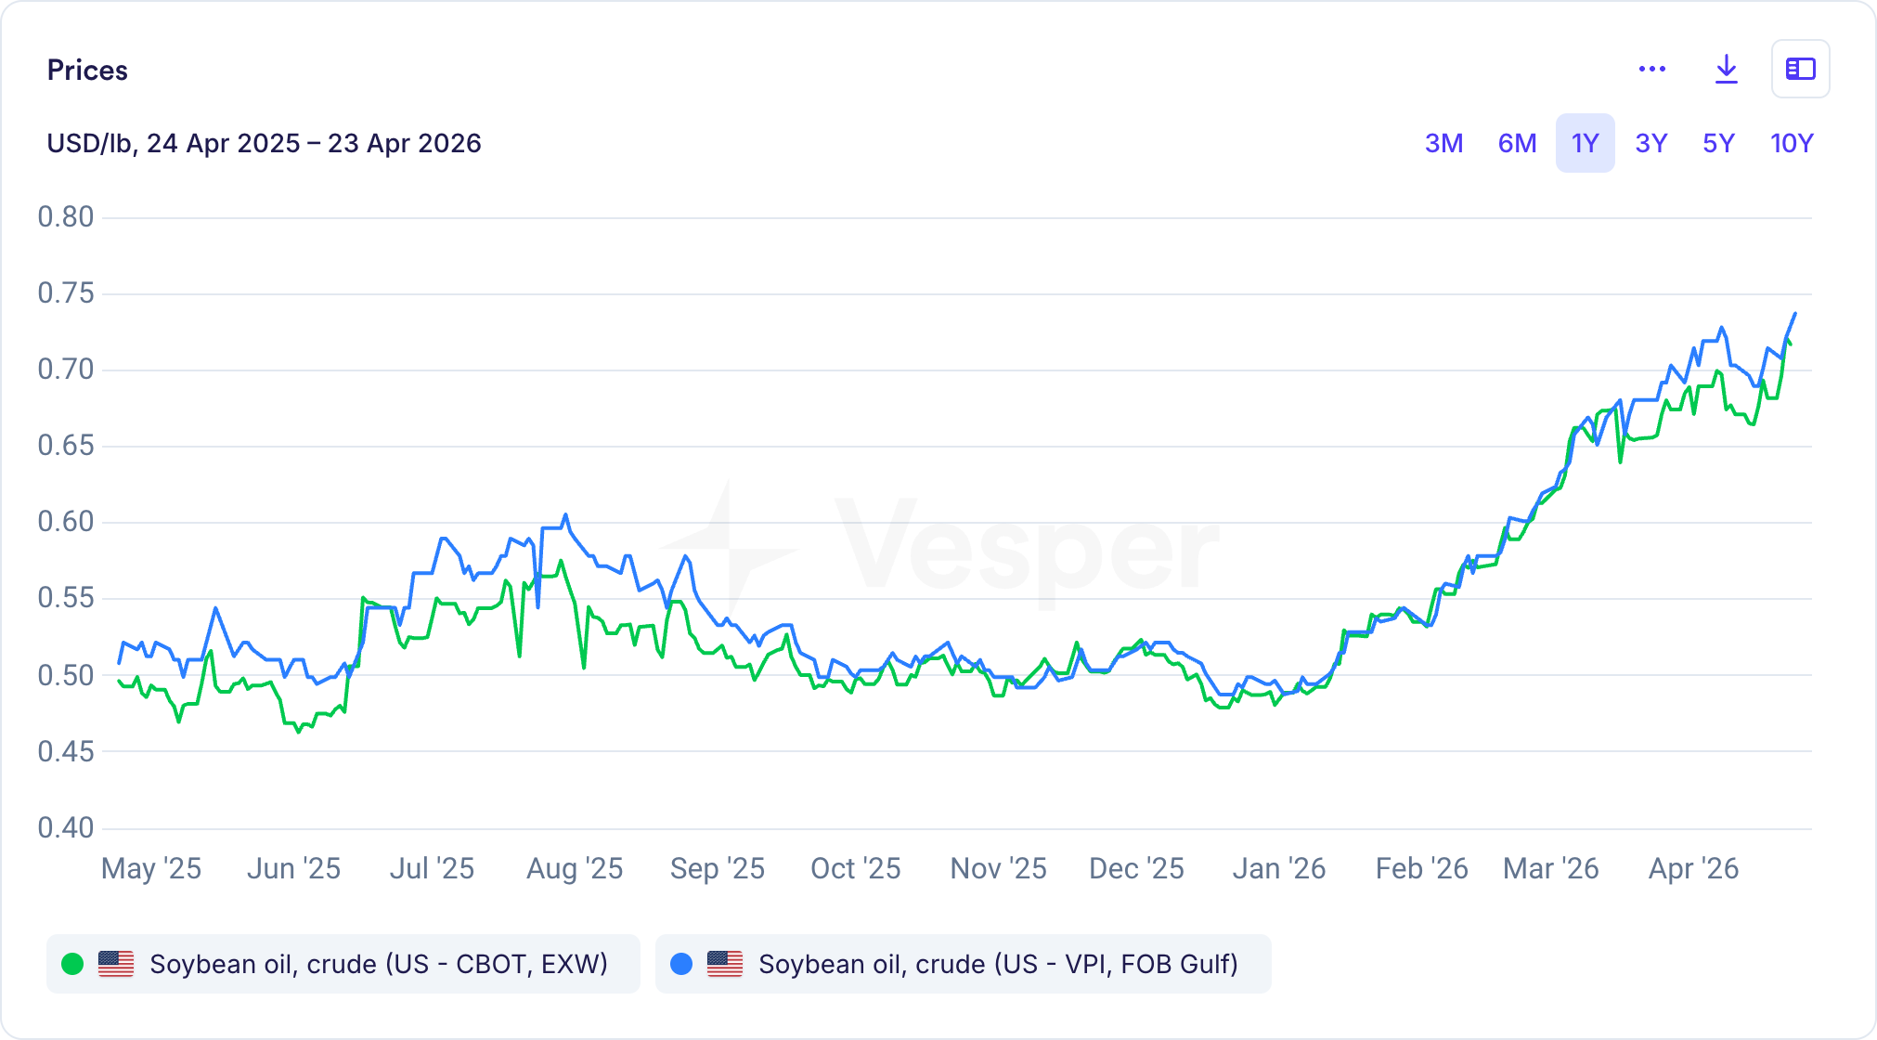Image resolution: width=1877 pixels, height=1040 pixels.
Task: Click the US flag beside VPI series
Action: click(725, 964)
